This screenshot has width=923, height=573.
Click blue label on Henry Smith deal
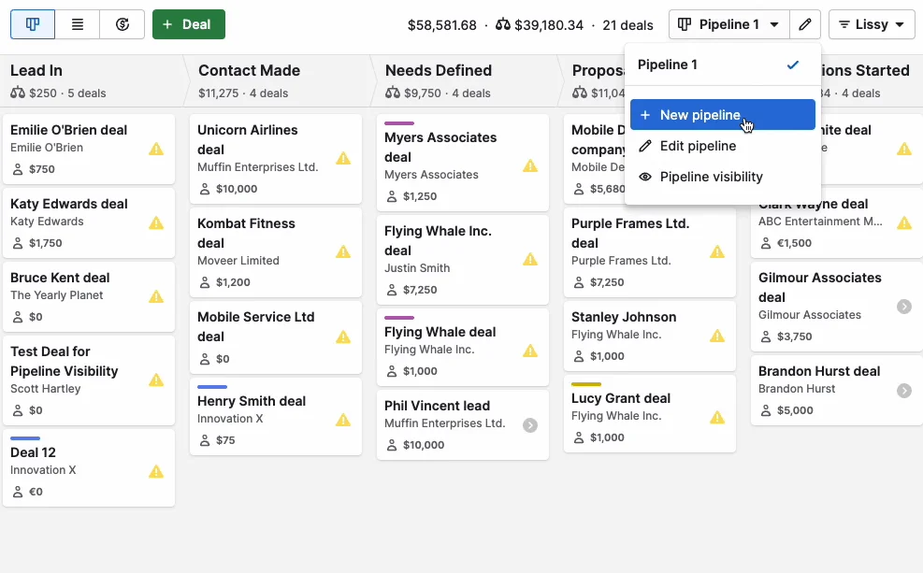[212, 387]
